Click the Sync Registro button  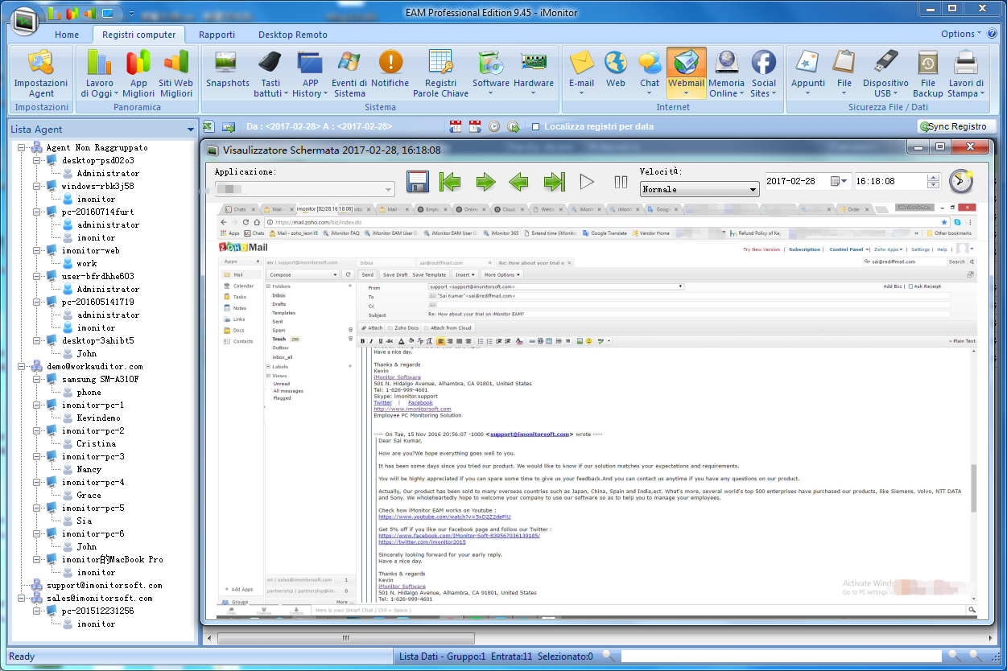(x=956, y=126)
